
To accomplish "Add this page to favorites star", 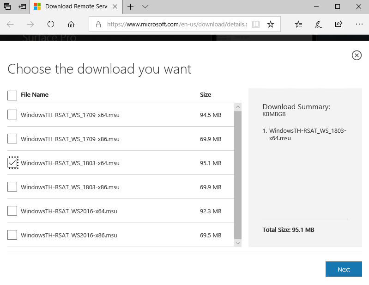I will (x=271, y=24).
